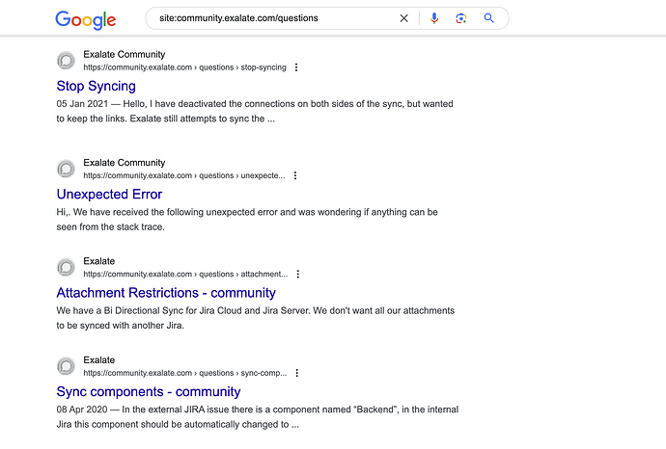Screen dimensions: 666x449
Task: Click snippet text dated 08 Apr 2020
Action: 258,417
